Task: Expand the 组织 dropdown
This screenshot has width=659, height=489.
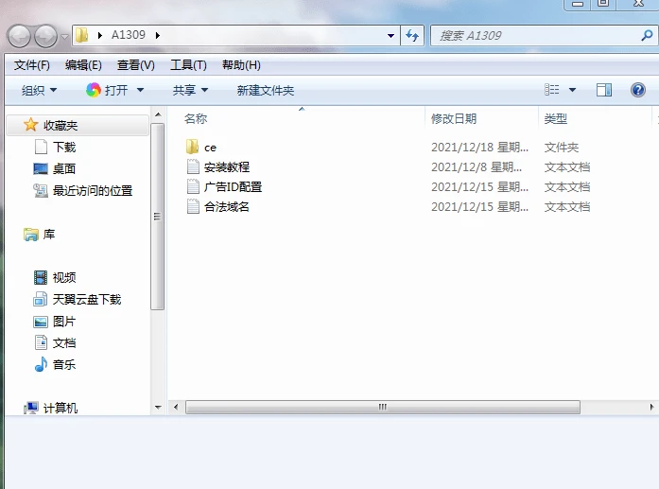Action: [x=39, y=90]
